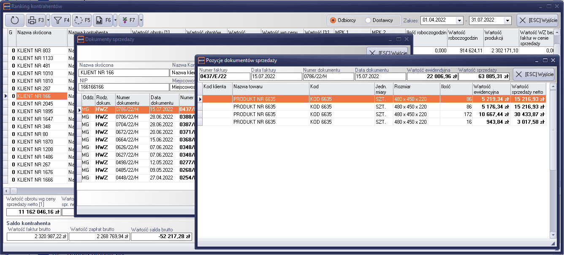Click the Wartość sprzedaży netto column header
Viewport: 564px width, 255px height.
pyautogui.click(x=528, y=89)
